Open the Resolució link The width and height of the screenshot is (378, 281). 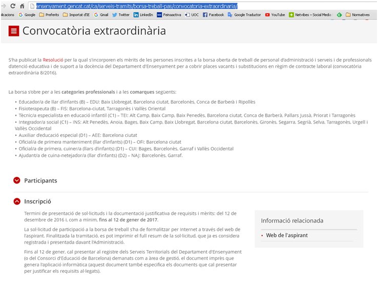pos(53,60)
